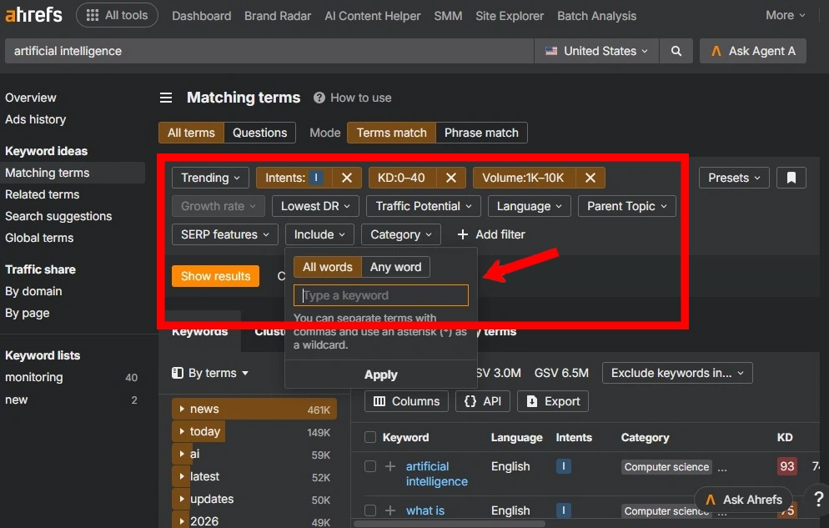Open Ask Agent A
The height and width of the screenshot is (528, 829).
pos(753,51)
